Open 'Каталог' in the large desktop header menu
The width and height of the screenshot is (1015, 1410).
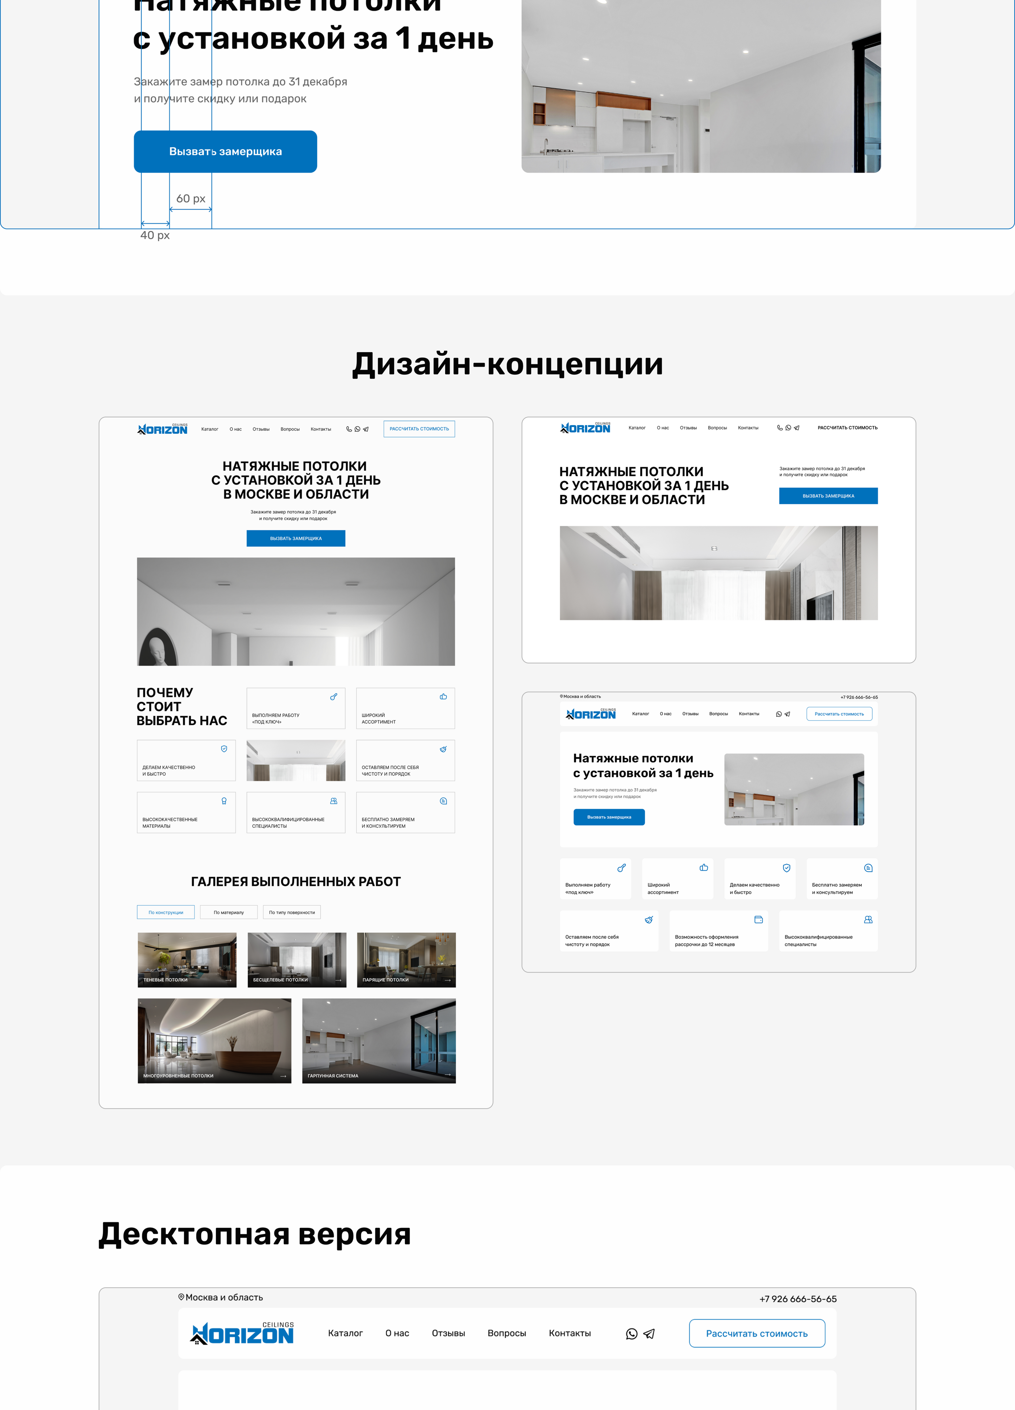345,1334
